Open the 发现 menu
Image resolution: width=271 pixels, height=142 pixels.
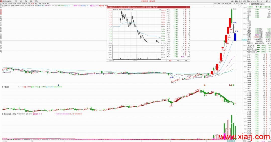(x=31, y=1)
